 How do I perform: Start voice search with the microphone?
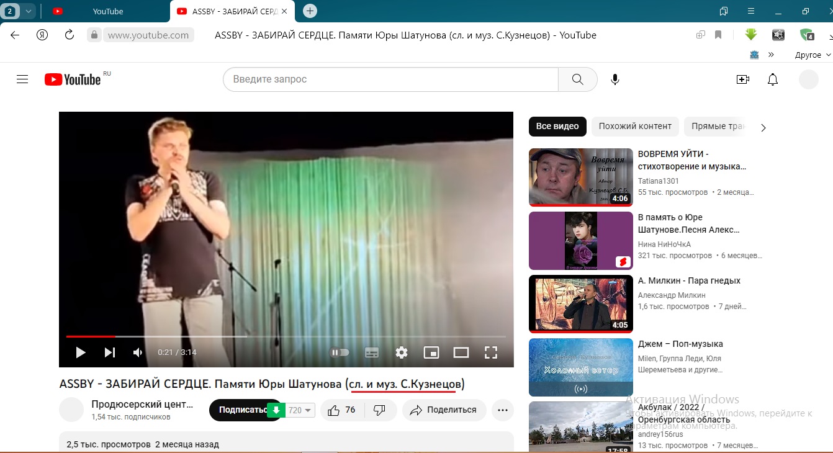pyautogui.click(x=615, y=79)
